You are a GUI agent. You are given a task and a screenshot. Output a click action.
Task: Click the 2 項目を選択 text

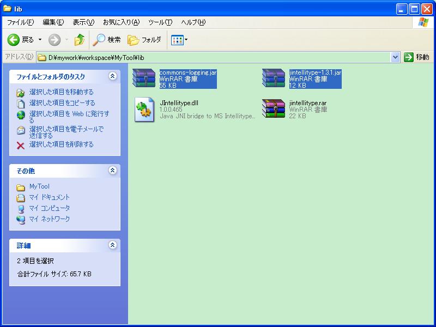35,261
